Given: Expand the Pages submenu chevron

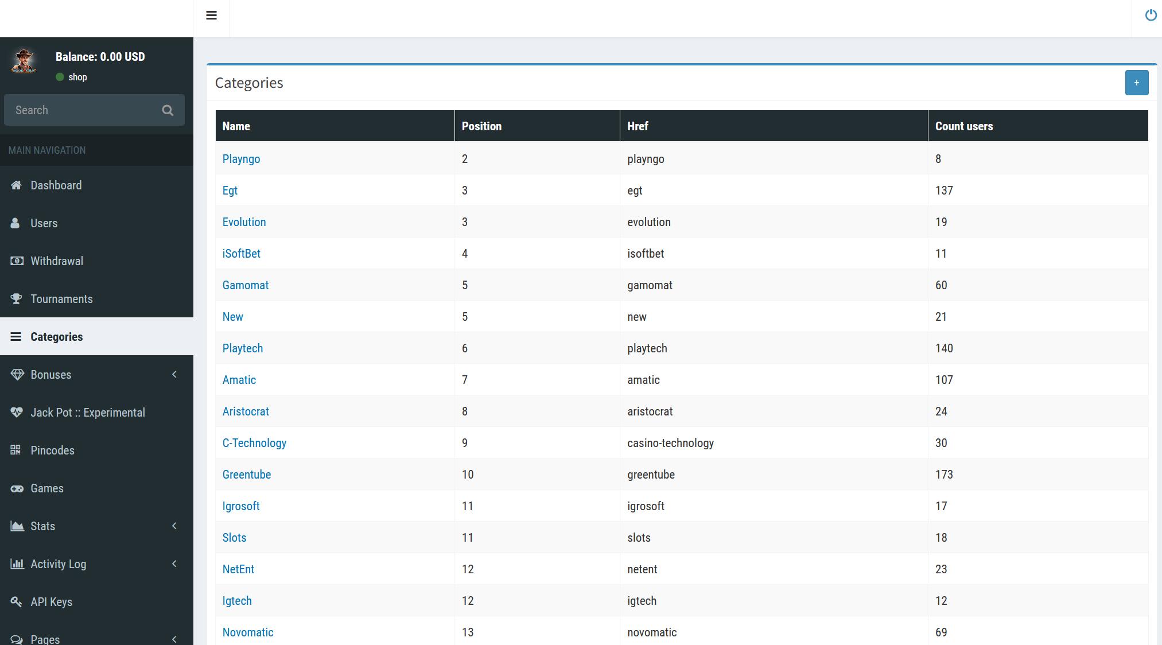Looking at the screenshot, I should (x=174, y=639).
